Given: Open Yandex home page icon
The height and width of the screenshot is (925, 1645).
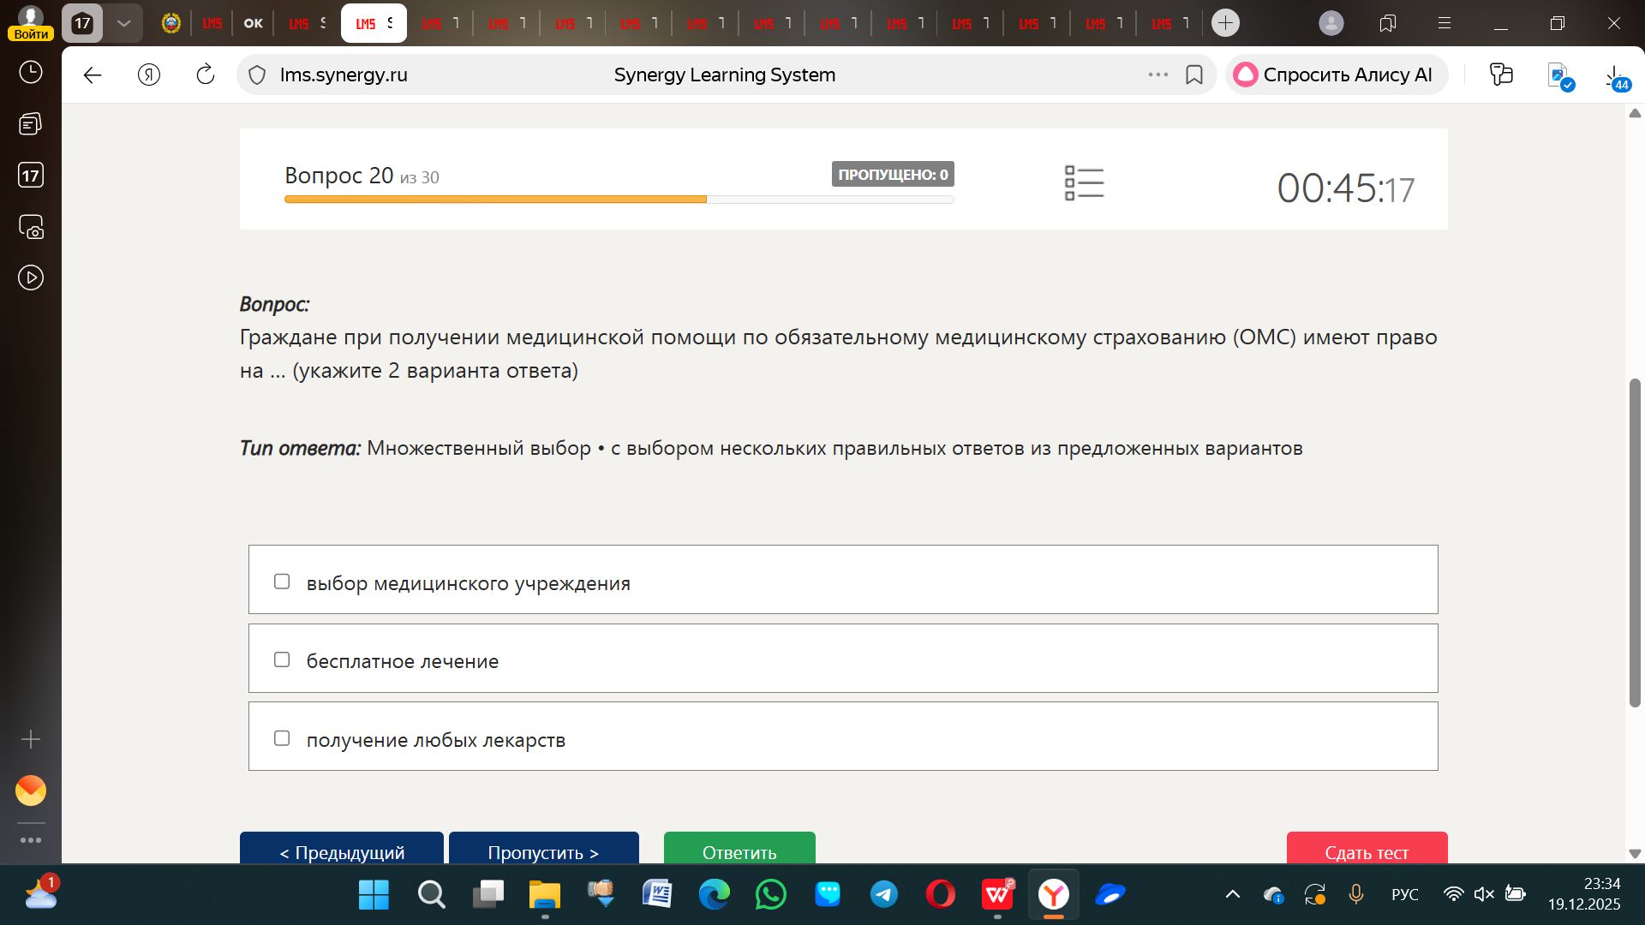Looking at the screenshot, I should [x=149, y=75].
